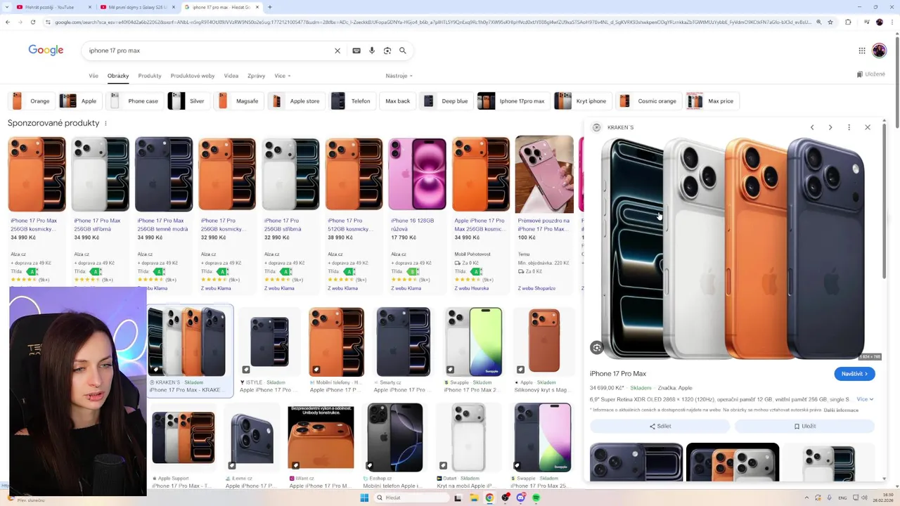Switch to the Zprávy tab
Viewport: 900px width, 506px height.
[256, 76]
